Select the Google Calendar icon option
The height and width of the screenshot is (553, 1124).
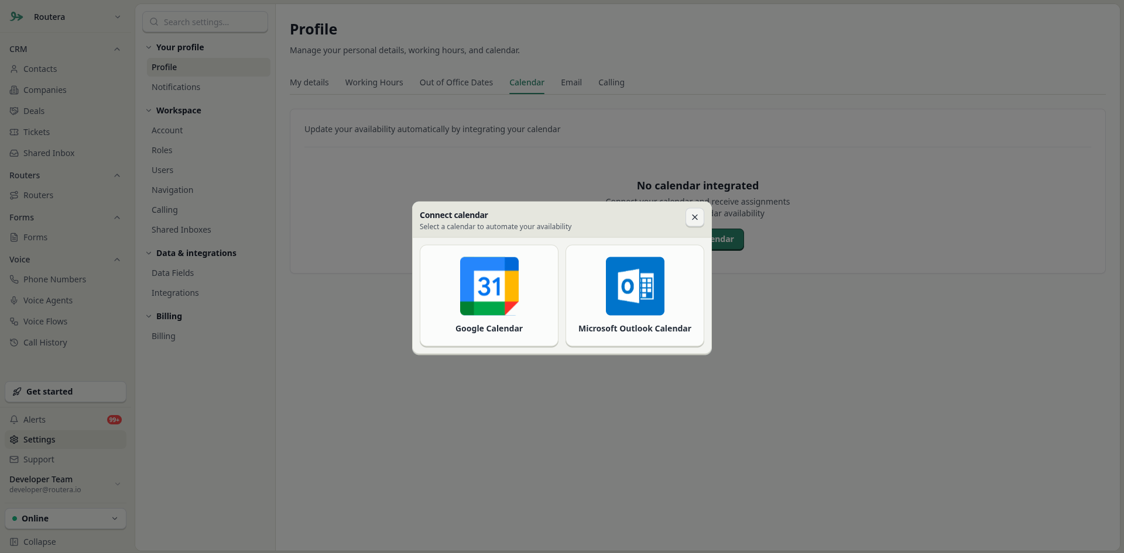(489, 286)
